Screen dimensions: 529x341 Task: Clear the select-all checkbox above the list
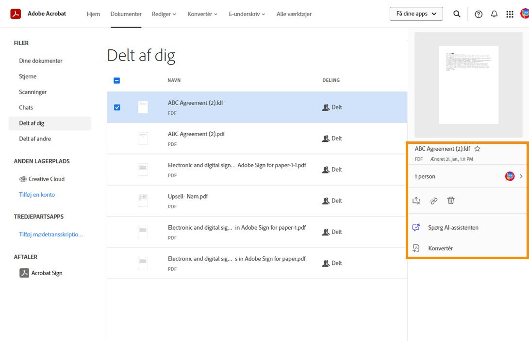tap(116, 80)
